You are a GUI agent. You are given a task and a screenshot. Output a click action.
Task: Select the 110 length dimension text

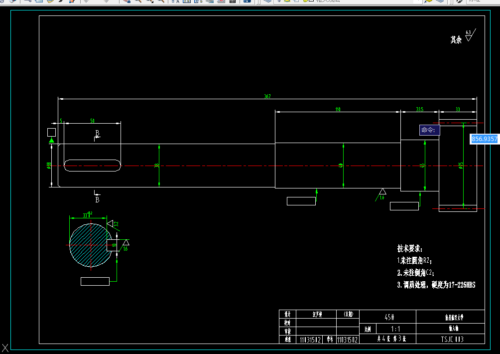338,109
